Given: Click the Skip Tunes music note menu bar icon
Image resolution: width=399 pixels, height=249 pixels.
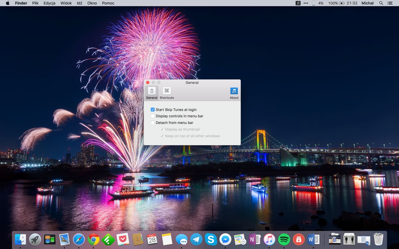Looking at the screenshot, I should [x=298, y=3].
